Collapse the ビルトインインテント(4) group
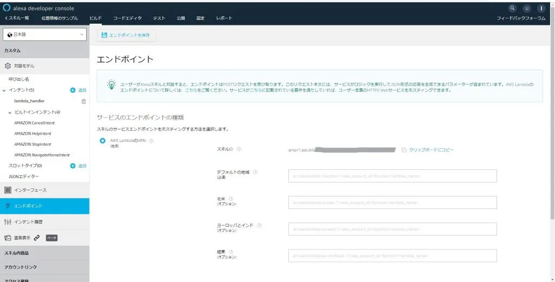This screenshot has width=555, height=282. (10, 112)
